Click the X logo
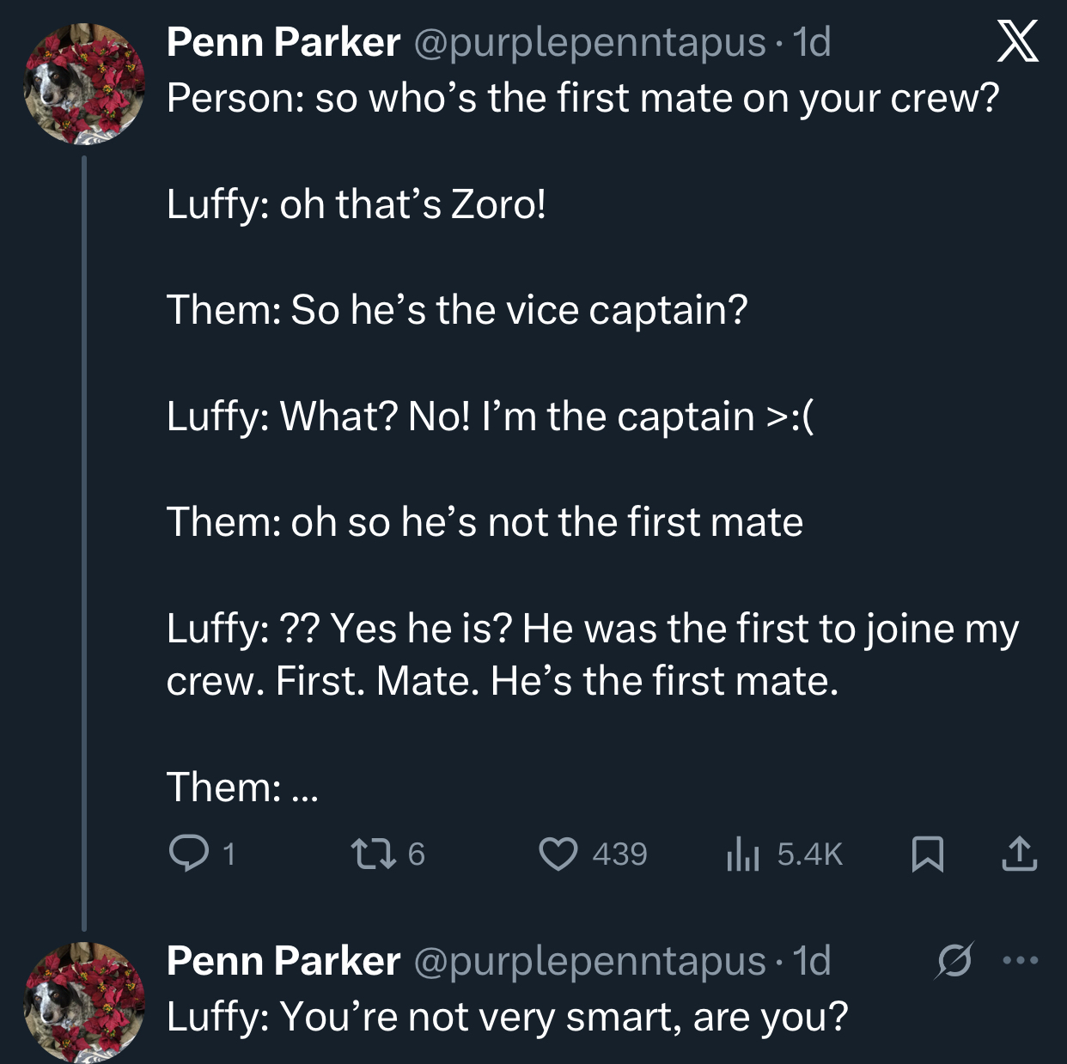Screen dimensions: 1067x1064 pos(1018,42)
